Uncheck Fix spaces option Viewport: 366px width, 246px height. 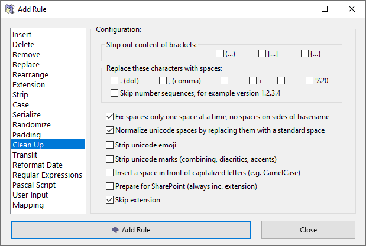point(109,116)
